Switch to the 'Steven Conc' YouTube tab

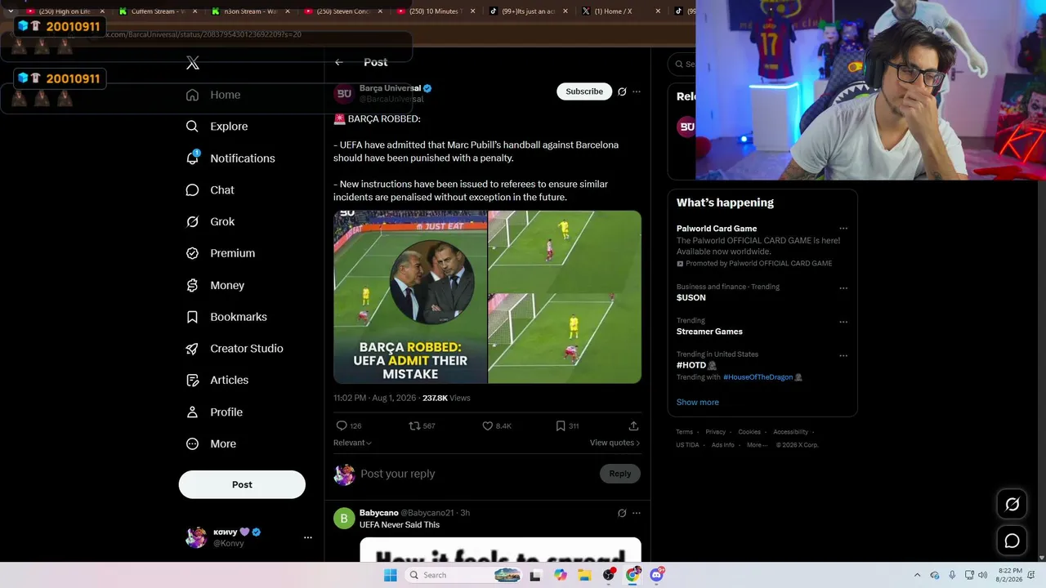tap(342, 11)
